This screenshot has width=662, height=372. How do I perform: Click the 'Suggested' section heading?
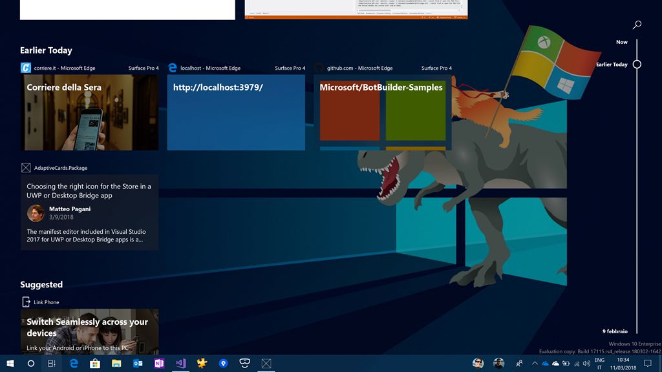[41, 285]
